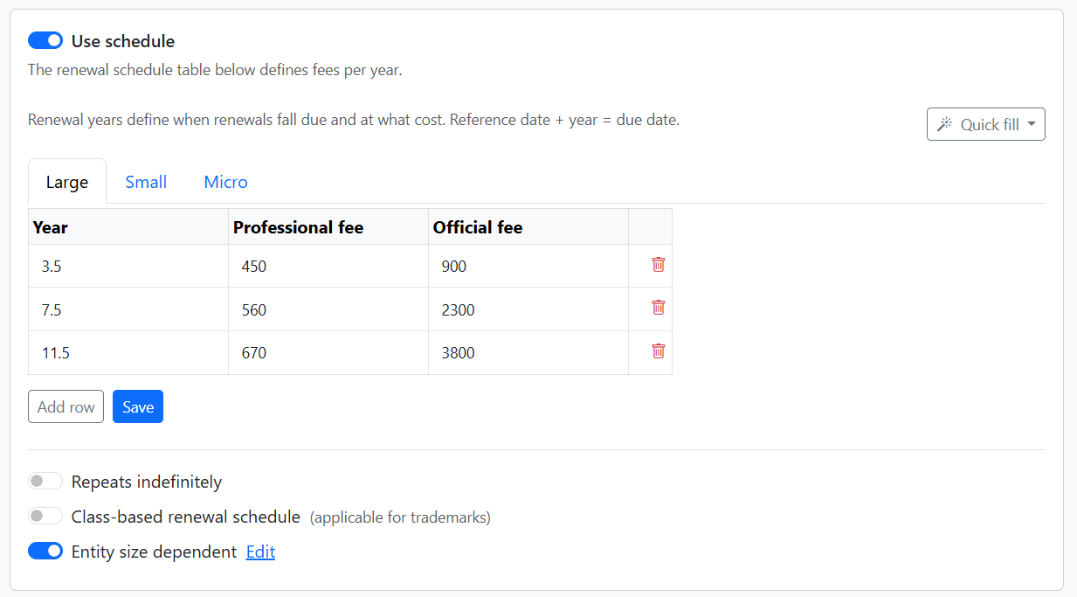Click the trash icon beside fee 3800
This screenshot has width=1077, height=597.
tap(658, 351)
